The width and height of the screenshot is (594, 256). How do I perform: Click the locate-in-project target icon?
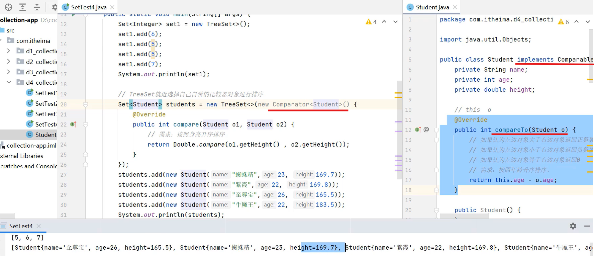[9, 7]
